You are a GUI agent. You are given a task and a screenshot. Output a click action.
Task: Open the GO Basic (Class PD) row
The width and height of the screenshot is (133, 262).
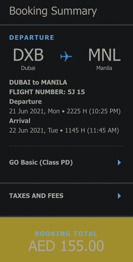[x=66, y=162]
